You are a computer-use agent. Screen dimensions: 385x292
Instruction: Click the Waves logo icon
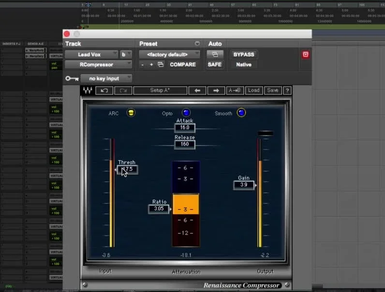(x=88, y=90)
